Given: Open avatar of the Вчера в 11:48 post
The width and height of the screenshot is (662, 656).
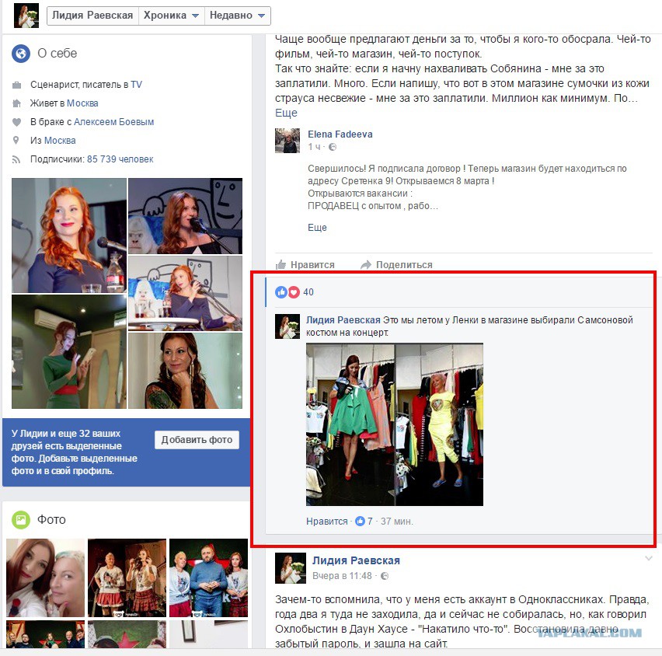Looking at the screenshot, I should [x=291, y=568].
